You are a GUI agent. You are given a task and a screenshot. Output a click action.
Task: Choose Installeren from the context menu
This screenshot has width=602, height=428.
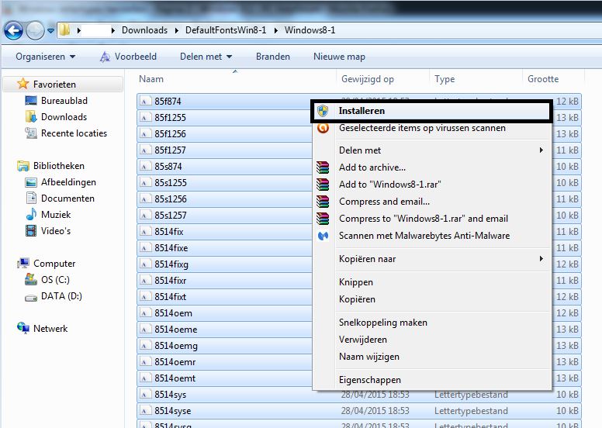pyautogui.click(x=362, y=112)
